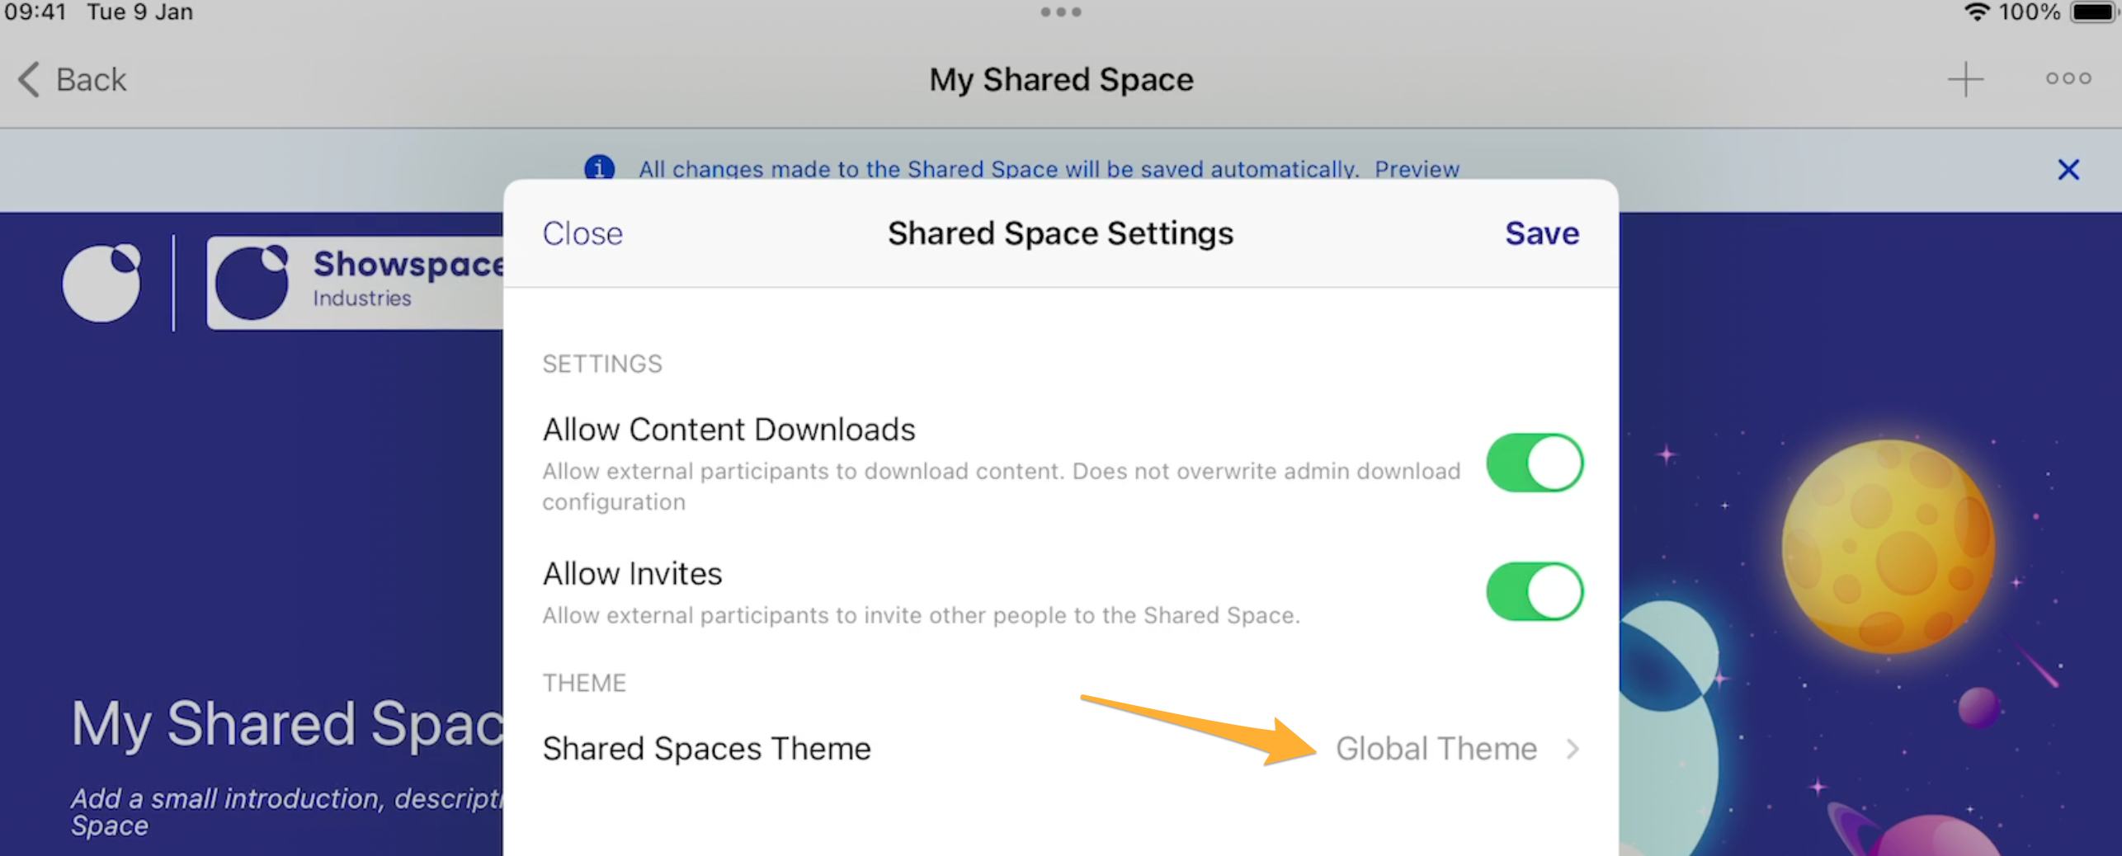The height and width of the screenshot is (856, 2122).
Task: Tap the Wi-Fi status icon
Action: click(1977, 12)
